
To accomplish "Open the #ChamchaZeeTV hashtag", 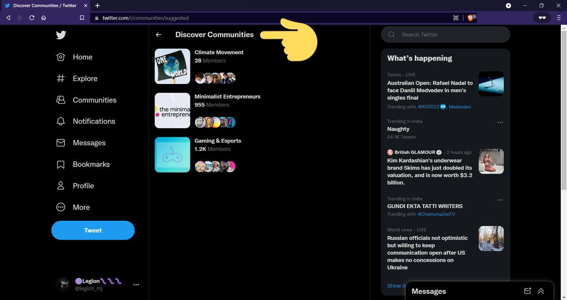I will 437,214.
